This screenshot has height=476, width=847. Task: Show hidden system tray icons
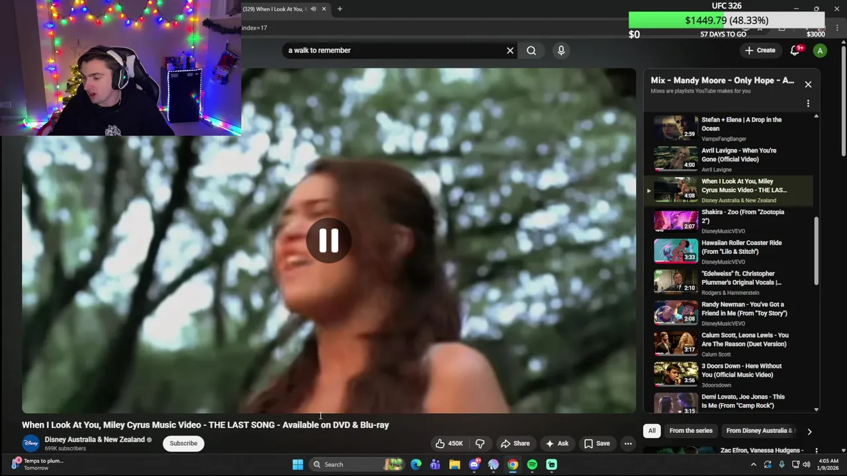(x=753, y=465)
